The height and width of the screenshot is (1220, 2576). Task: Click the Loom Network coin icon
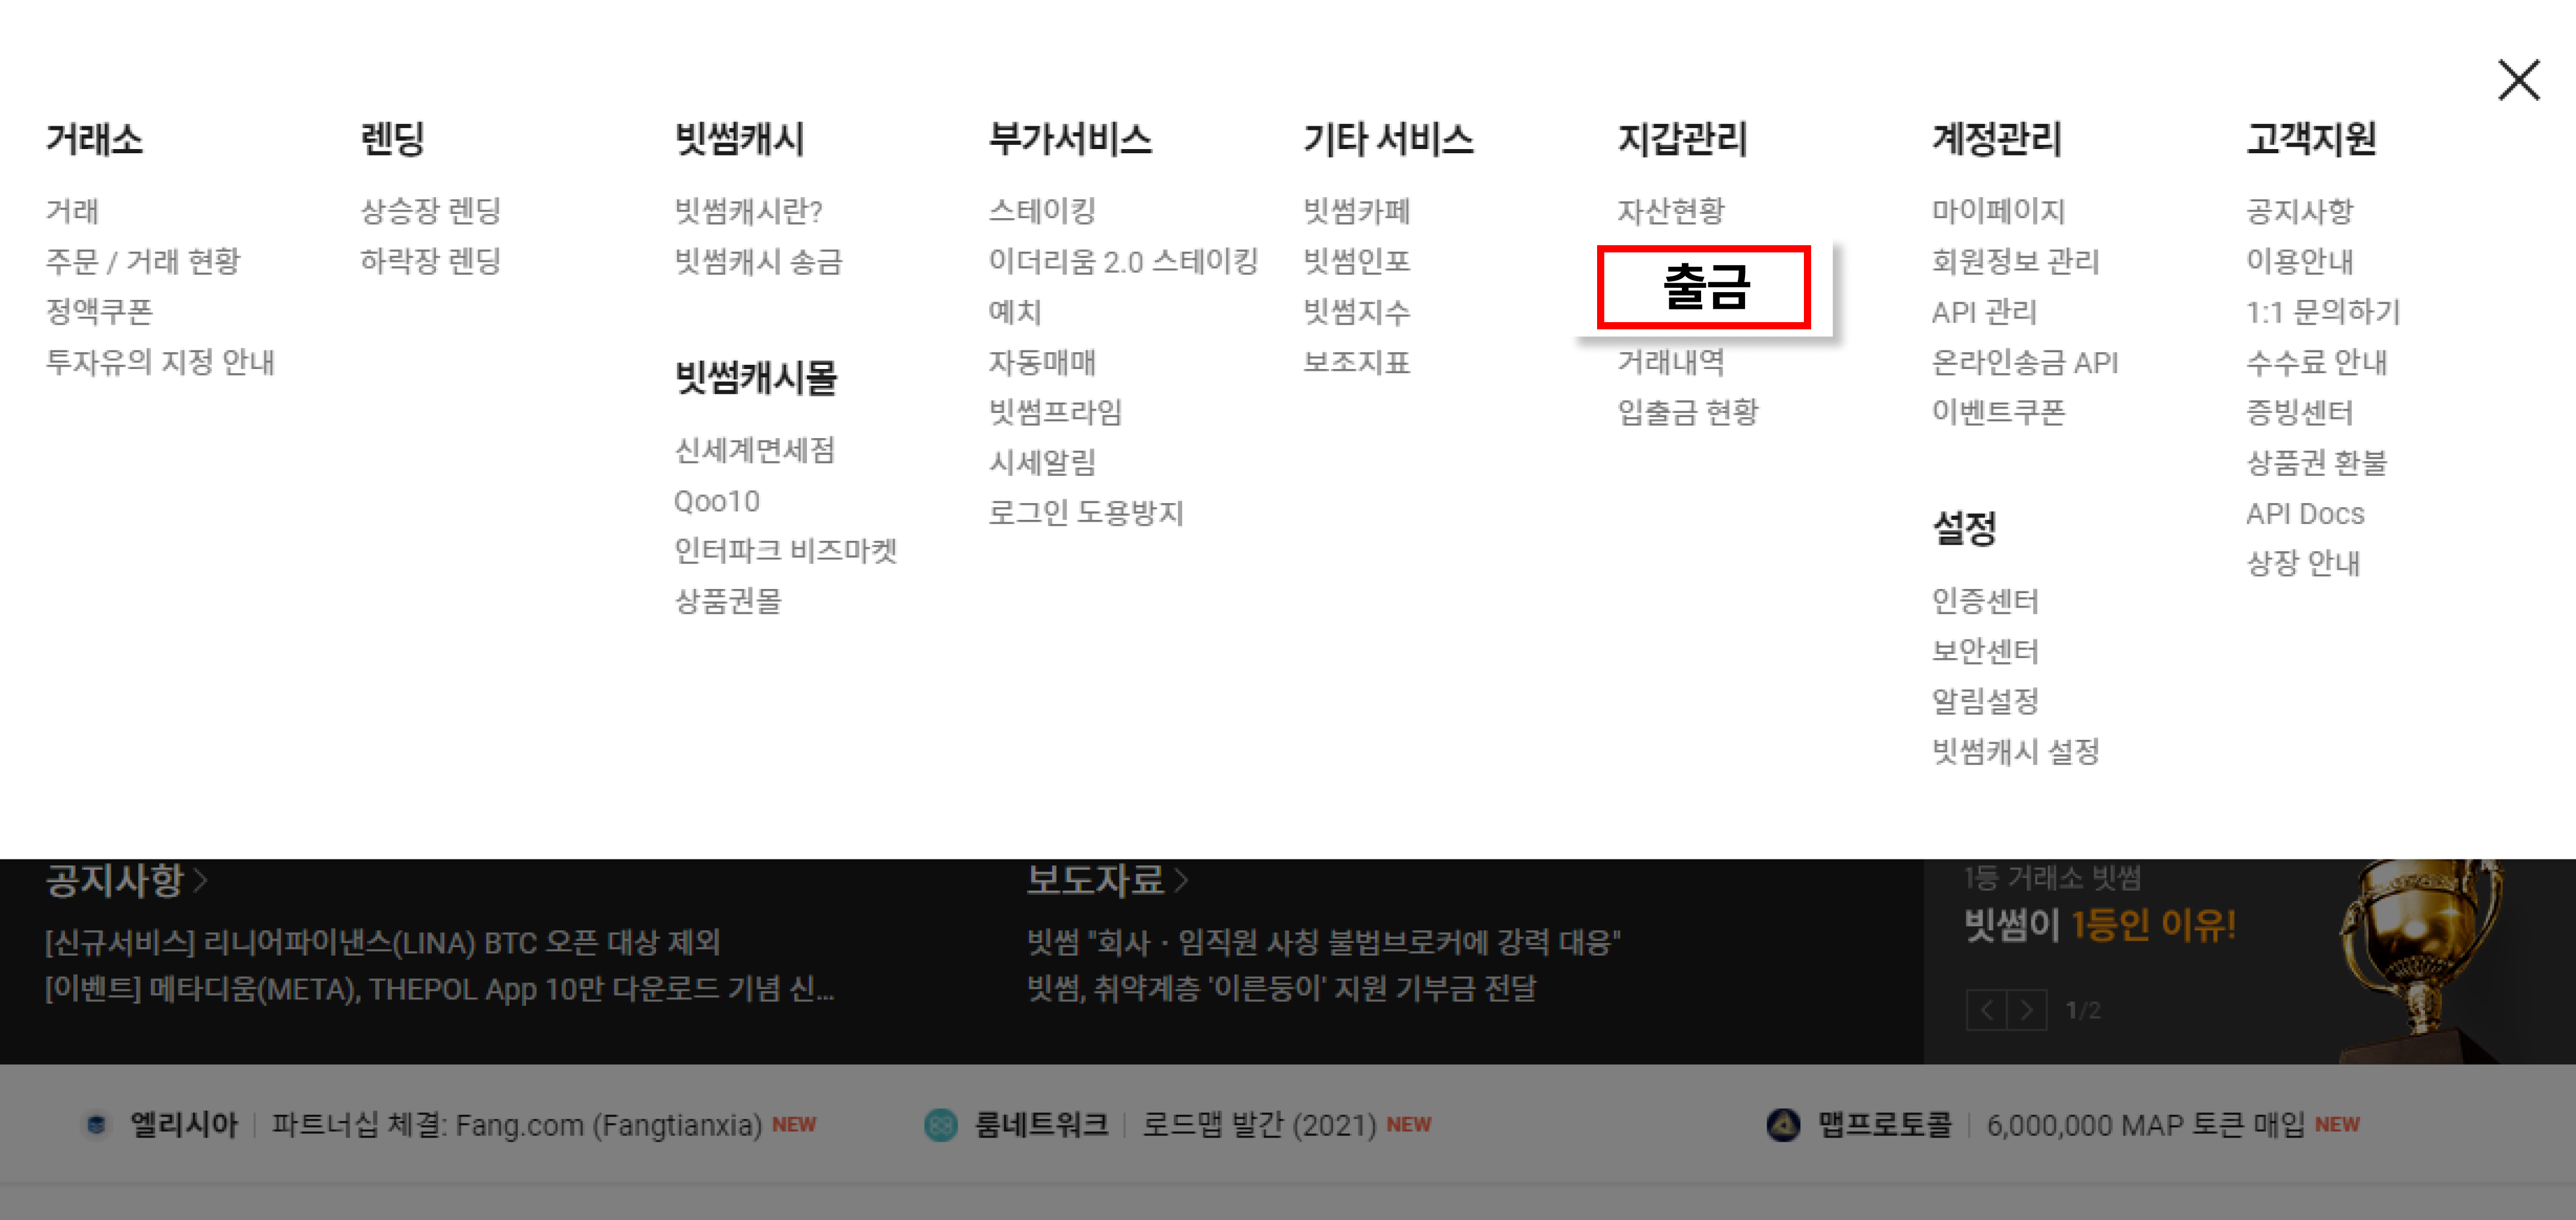point(940,1124)
